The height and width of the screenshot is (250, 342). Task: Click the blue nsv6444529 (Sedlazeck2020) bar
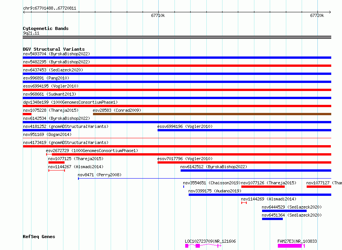284,211
